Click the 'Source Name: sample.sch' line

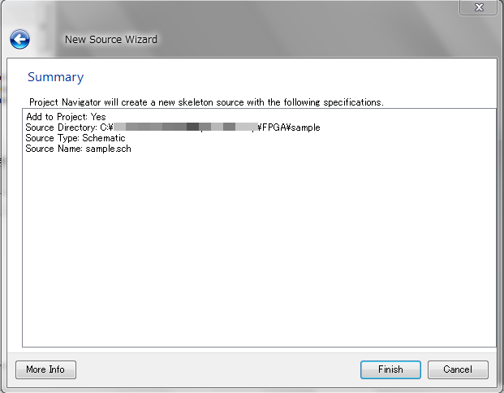tap(78, 149)
